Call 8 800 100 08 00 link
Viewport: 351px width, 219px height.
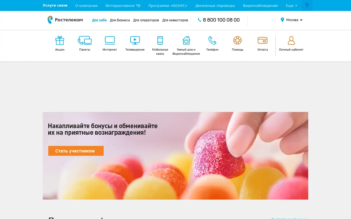219,20
